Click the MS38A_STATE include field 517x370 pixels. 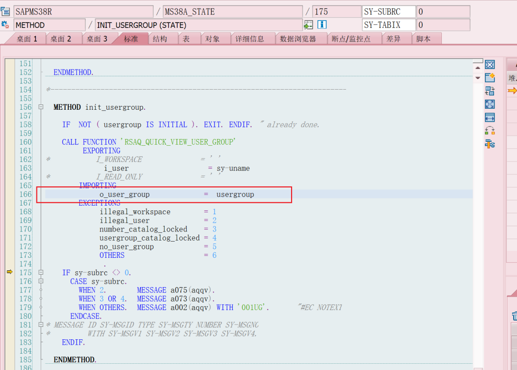233,12
